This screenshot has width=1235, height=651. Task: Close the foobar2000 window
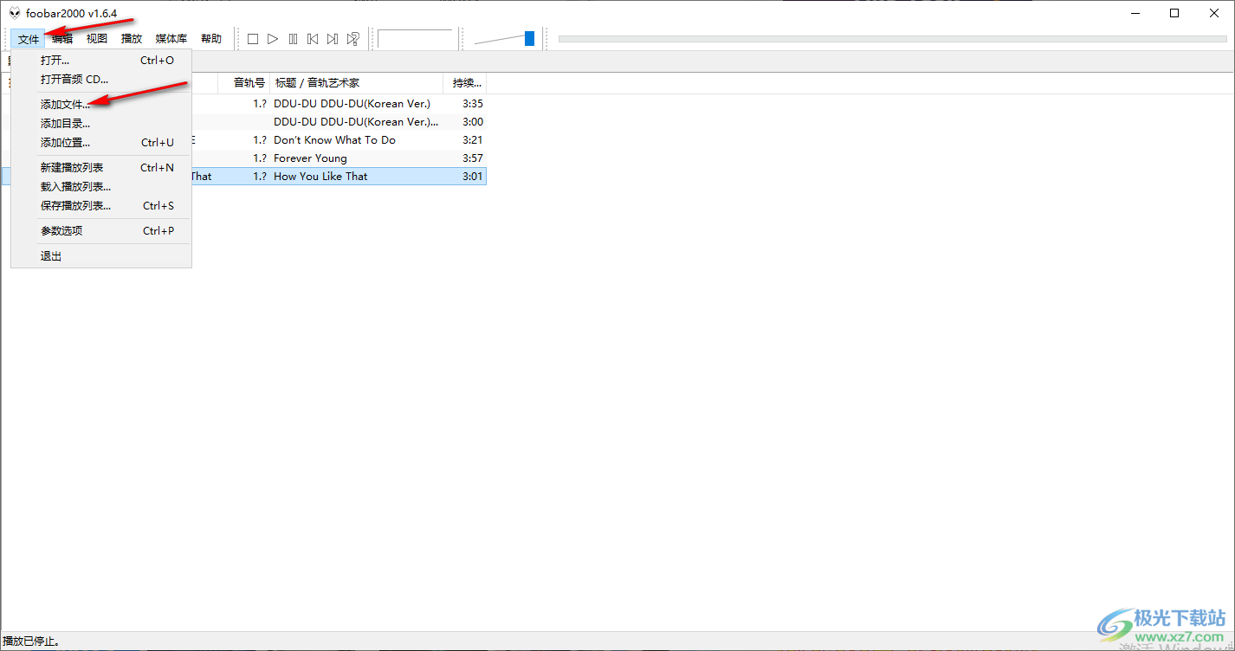(1214, 13)
